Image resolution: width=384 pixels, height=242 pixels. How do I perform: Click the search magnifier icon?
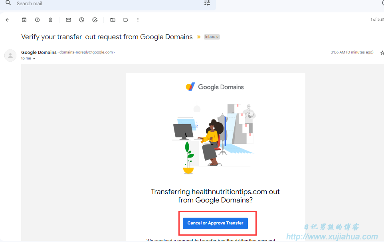(8, 3)
